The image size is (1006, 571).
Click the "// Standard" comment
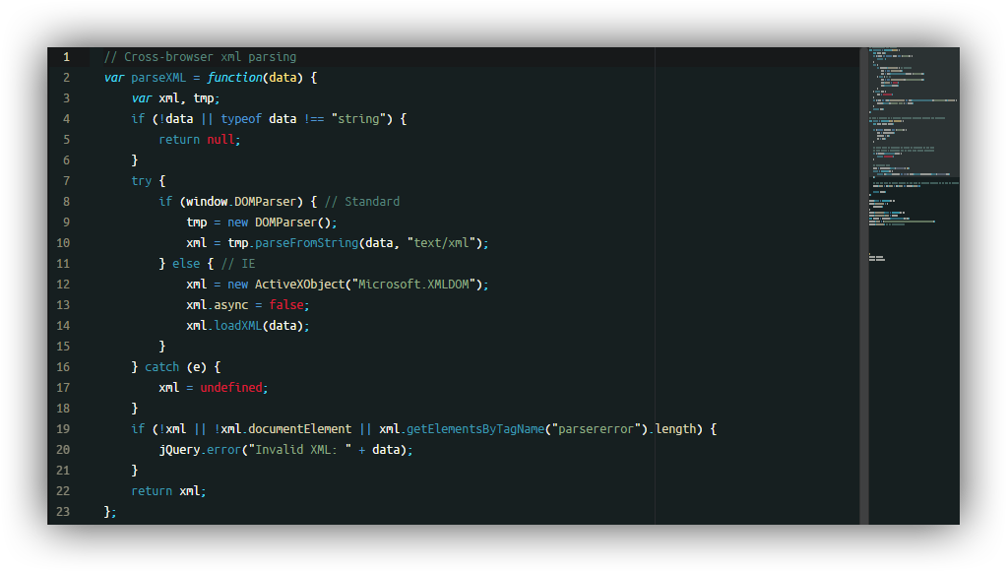361,202
